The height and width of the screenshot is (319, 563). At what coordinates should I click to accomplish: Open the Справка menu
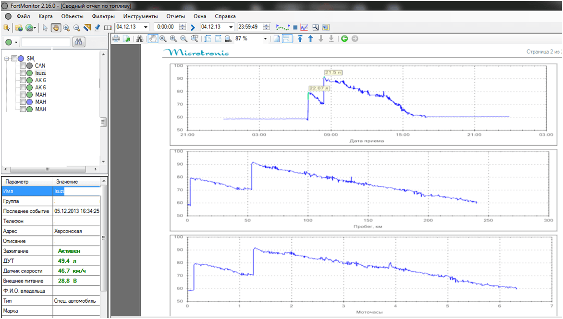point(225,16)
